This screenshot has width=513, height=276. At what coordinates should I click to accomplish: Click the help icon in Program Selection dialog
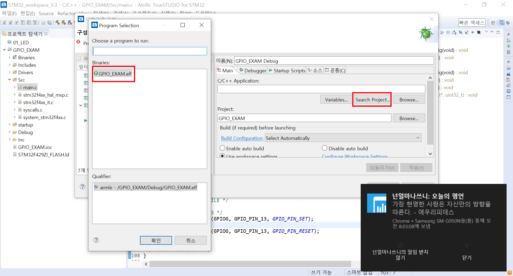(96, 240)
